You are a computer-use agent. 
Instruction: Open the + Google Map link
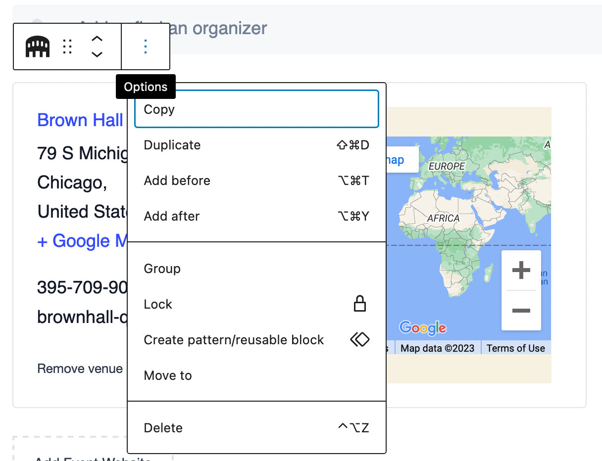point(82,241)
